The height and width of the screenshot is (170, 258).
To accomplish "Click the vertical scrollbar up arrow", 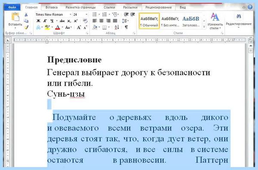I will [251, 46].
